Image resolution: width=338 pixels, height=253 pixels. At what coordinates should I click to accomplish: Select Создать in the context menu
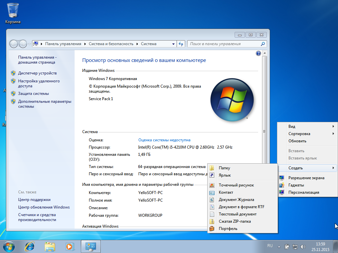pos(308,168)
